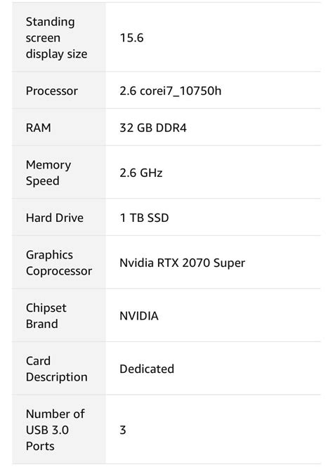
Task: Click the Number of USB 3.0 Ports label
Action: click(x=55, y=430)
